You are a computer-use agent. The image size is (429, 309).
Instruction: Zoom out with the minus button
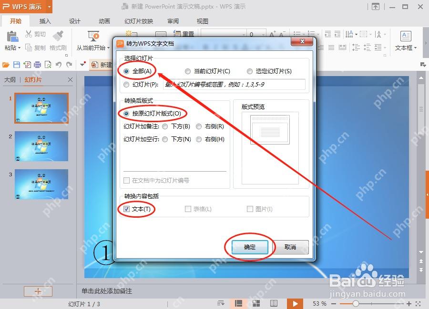click(334, 304)
